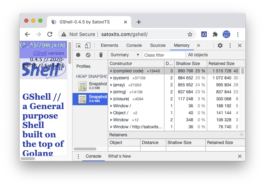This screenshot has width=265, height=187.
Task: Toggle the device toolbar icon
Action: tap(88, 45)
